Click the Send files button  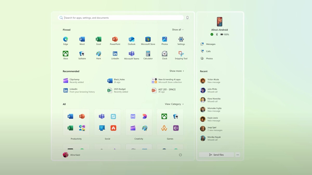[x=216, y=155]
